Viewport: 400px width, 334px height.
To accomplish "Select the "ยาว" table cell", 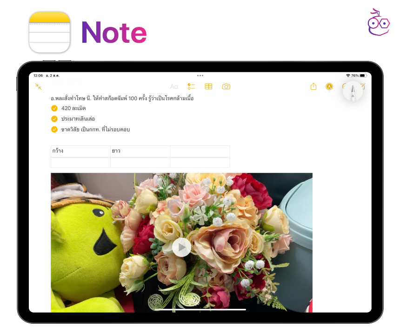I will [140, 151].
